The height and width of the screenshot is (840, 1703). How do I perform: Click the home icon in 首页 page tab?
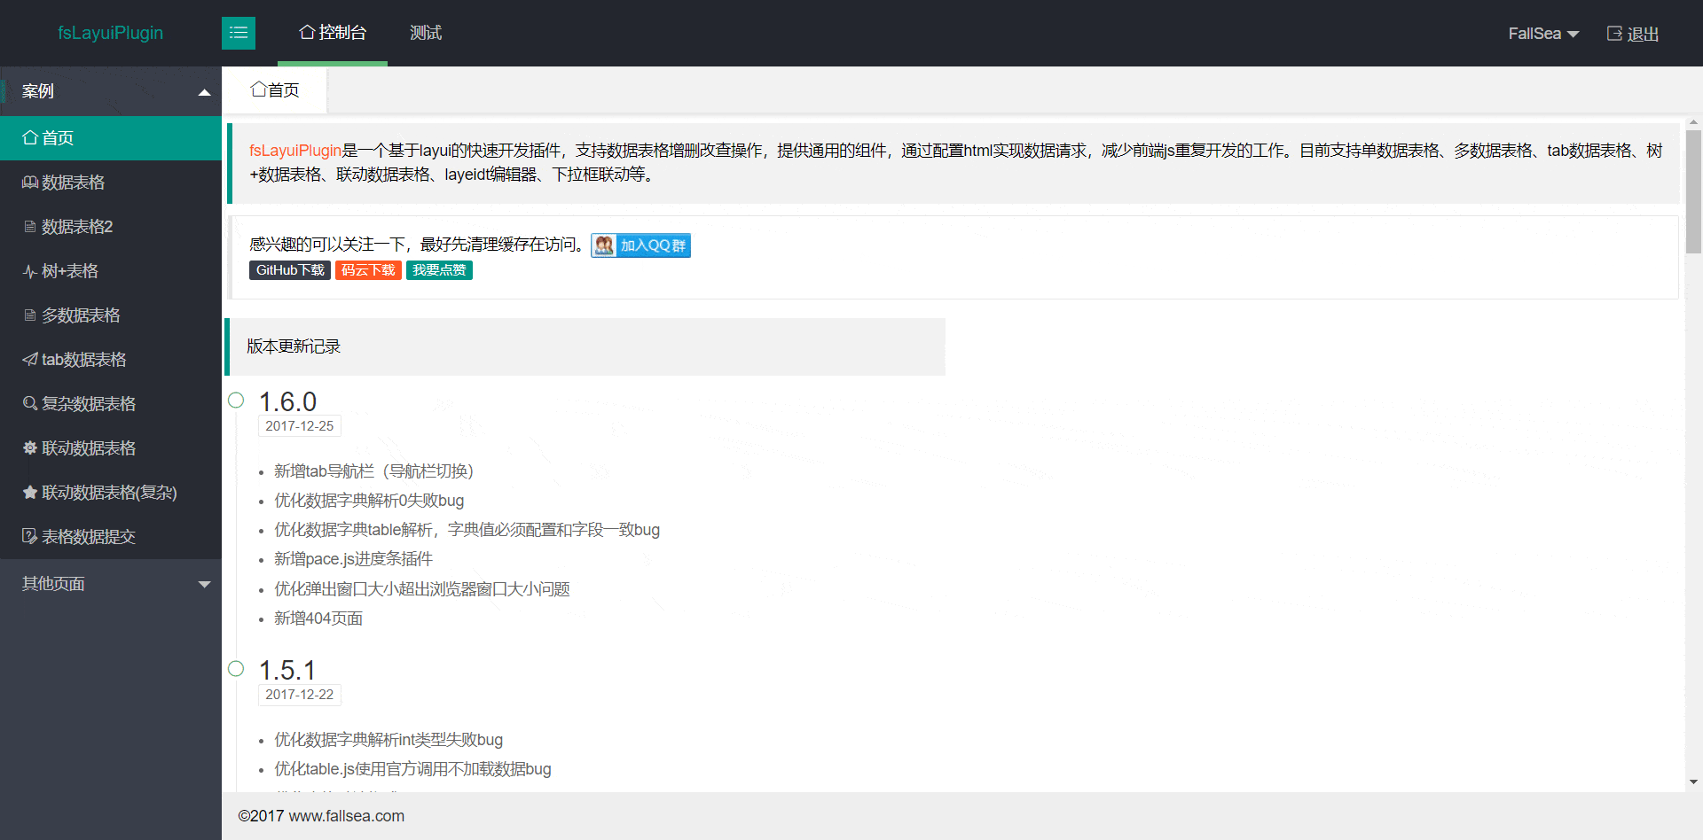(258, 89)
